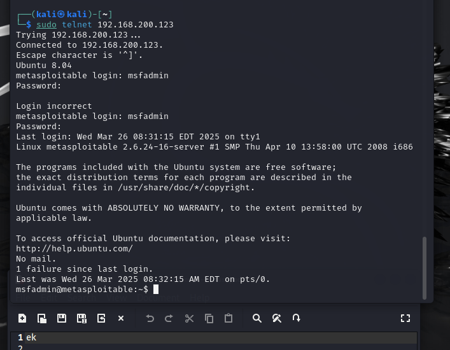Screen dimensions: 450x350
Task: Click 'telnet' in the command line
Action: 77,25
